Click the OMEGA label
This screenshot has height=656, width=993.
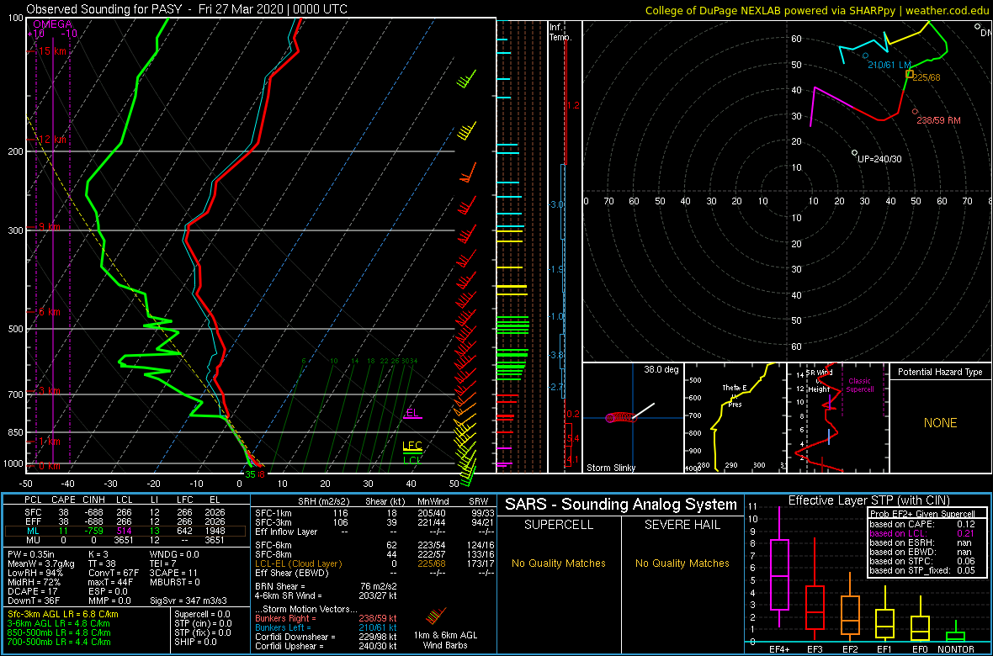coord(52,24)
